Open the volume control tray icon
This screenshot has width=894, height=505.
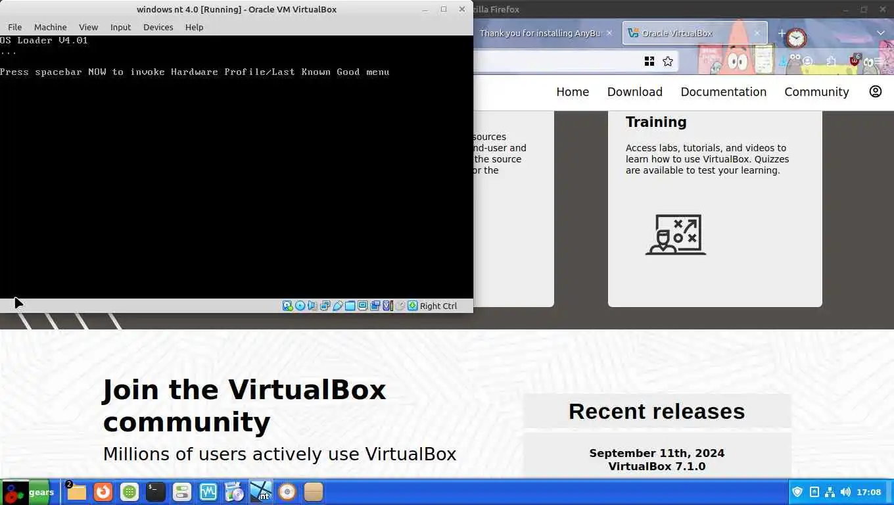pos(845,492)
